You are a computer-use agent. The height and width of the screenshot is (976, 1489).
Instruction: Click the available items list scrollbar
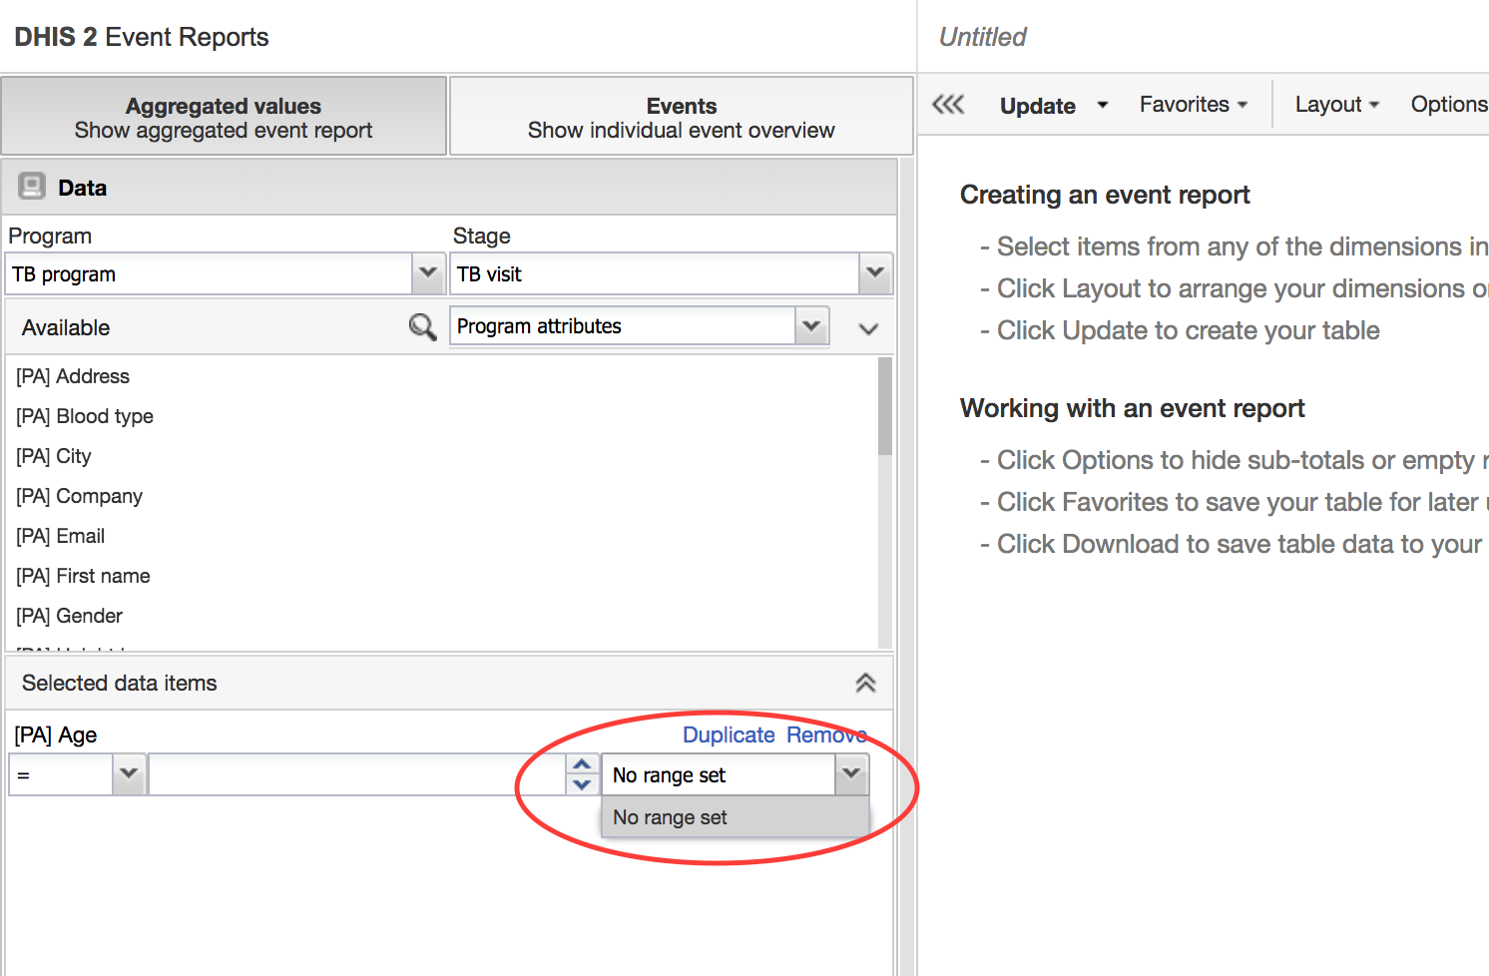coord(884,407)
